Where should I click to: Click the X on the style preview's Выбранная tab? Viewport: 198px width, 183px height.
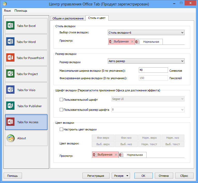(x=132, y=41)
